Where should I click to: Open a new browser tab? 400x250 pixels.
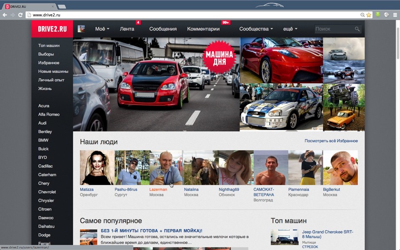coord(62,6)
